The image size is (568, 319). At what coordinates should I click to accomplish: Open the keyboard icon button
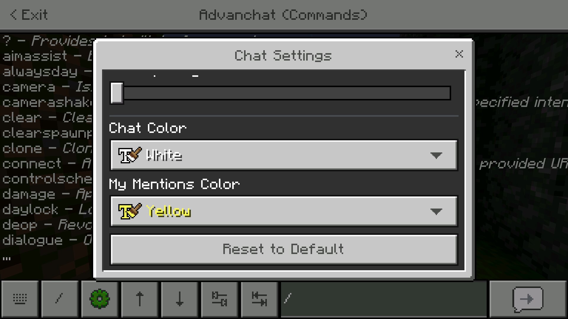point(20,299)
